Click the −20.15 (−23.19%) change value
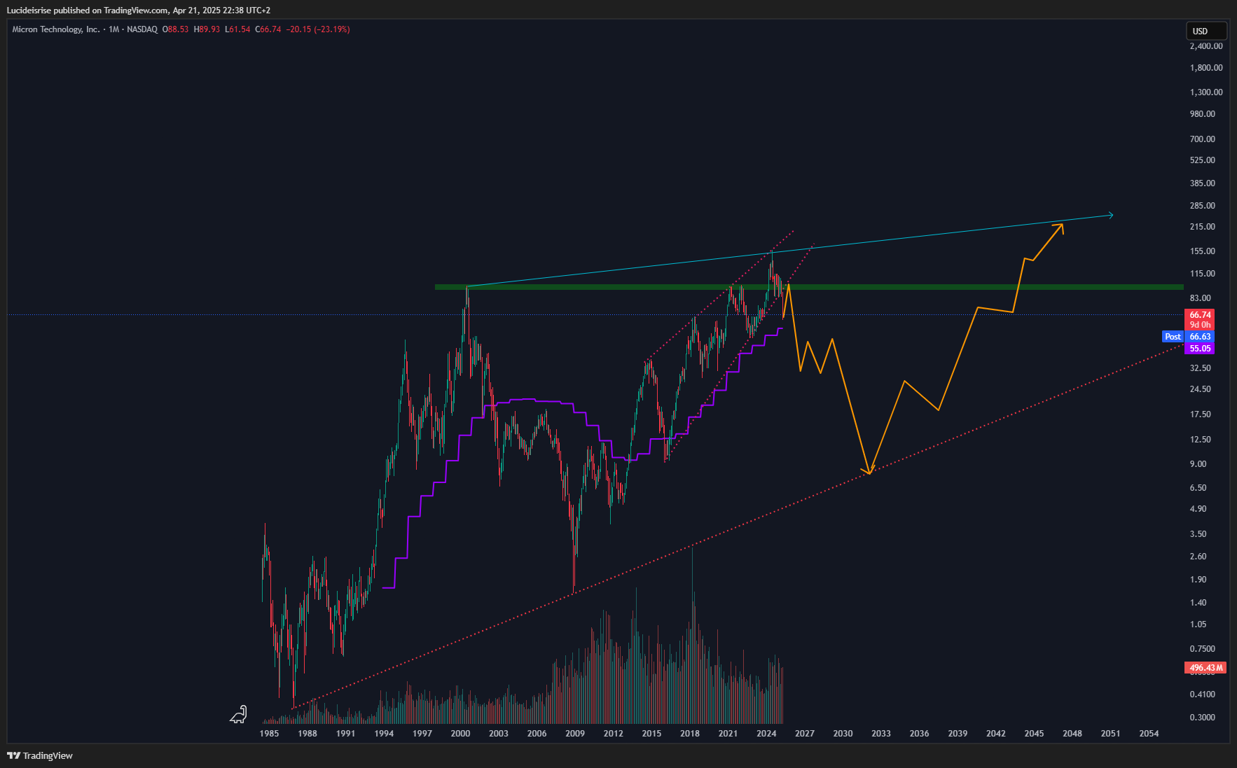 pos(318,29)
